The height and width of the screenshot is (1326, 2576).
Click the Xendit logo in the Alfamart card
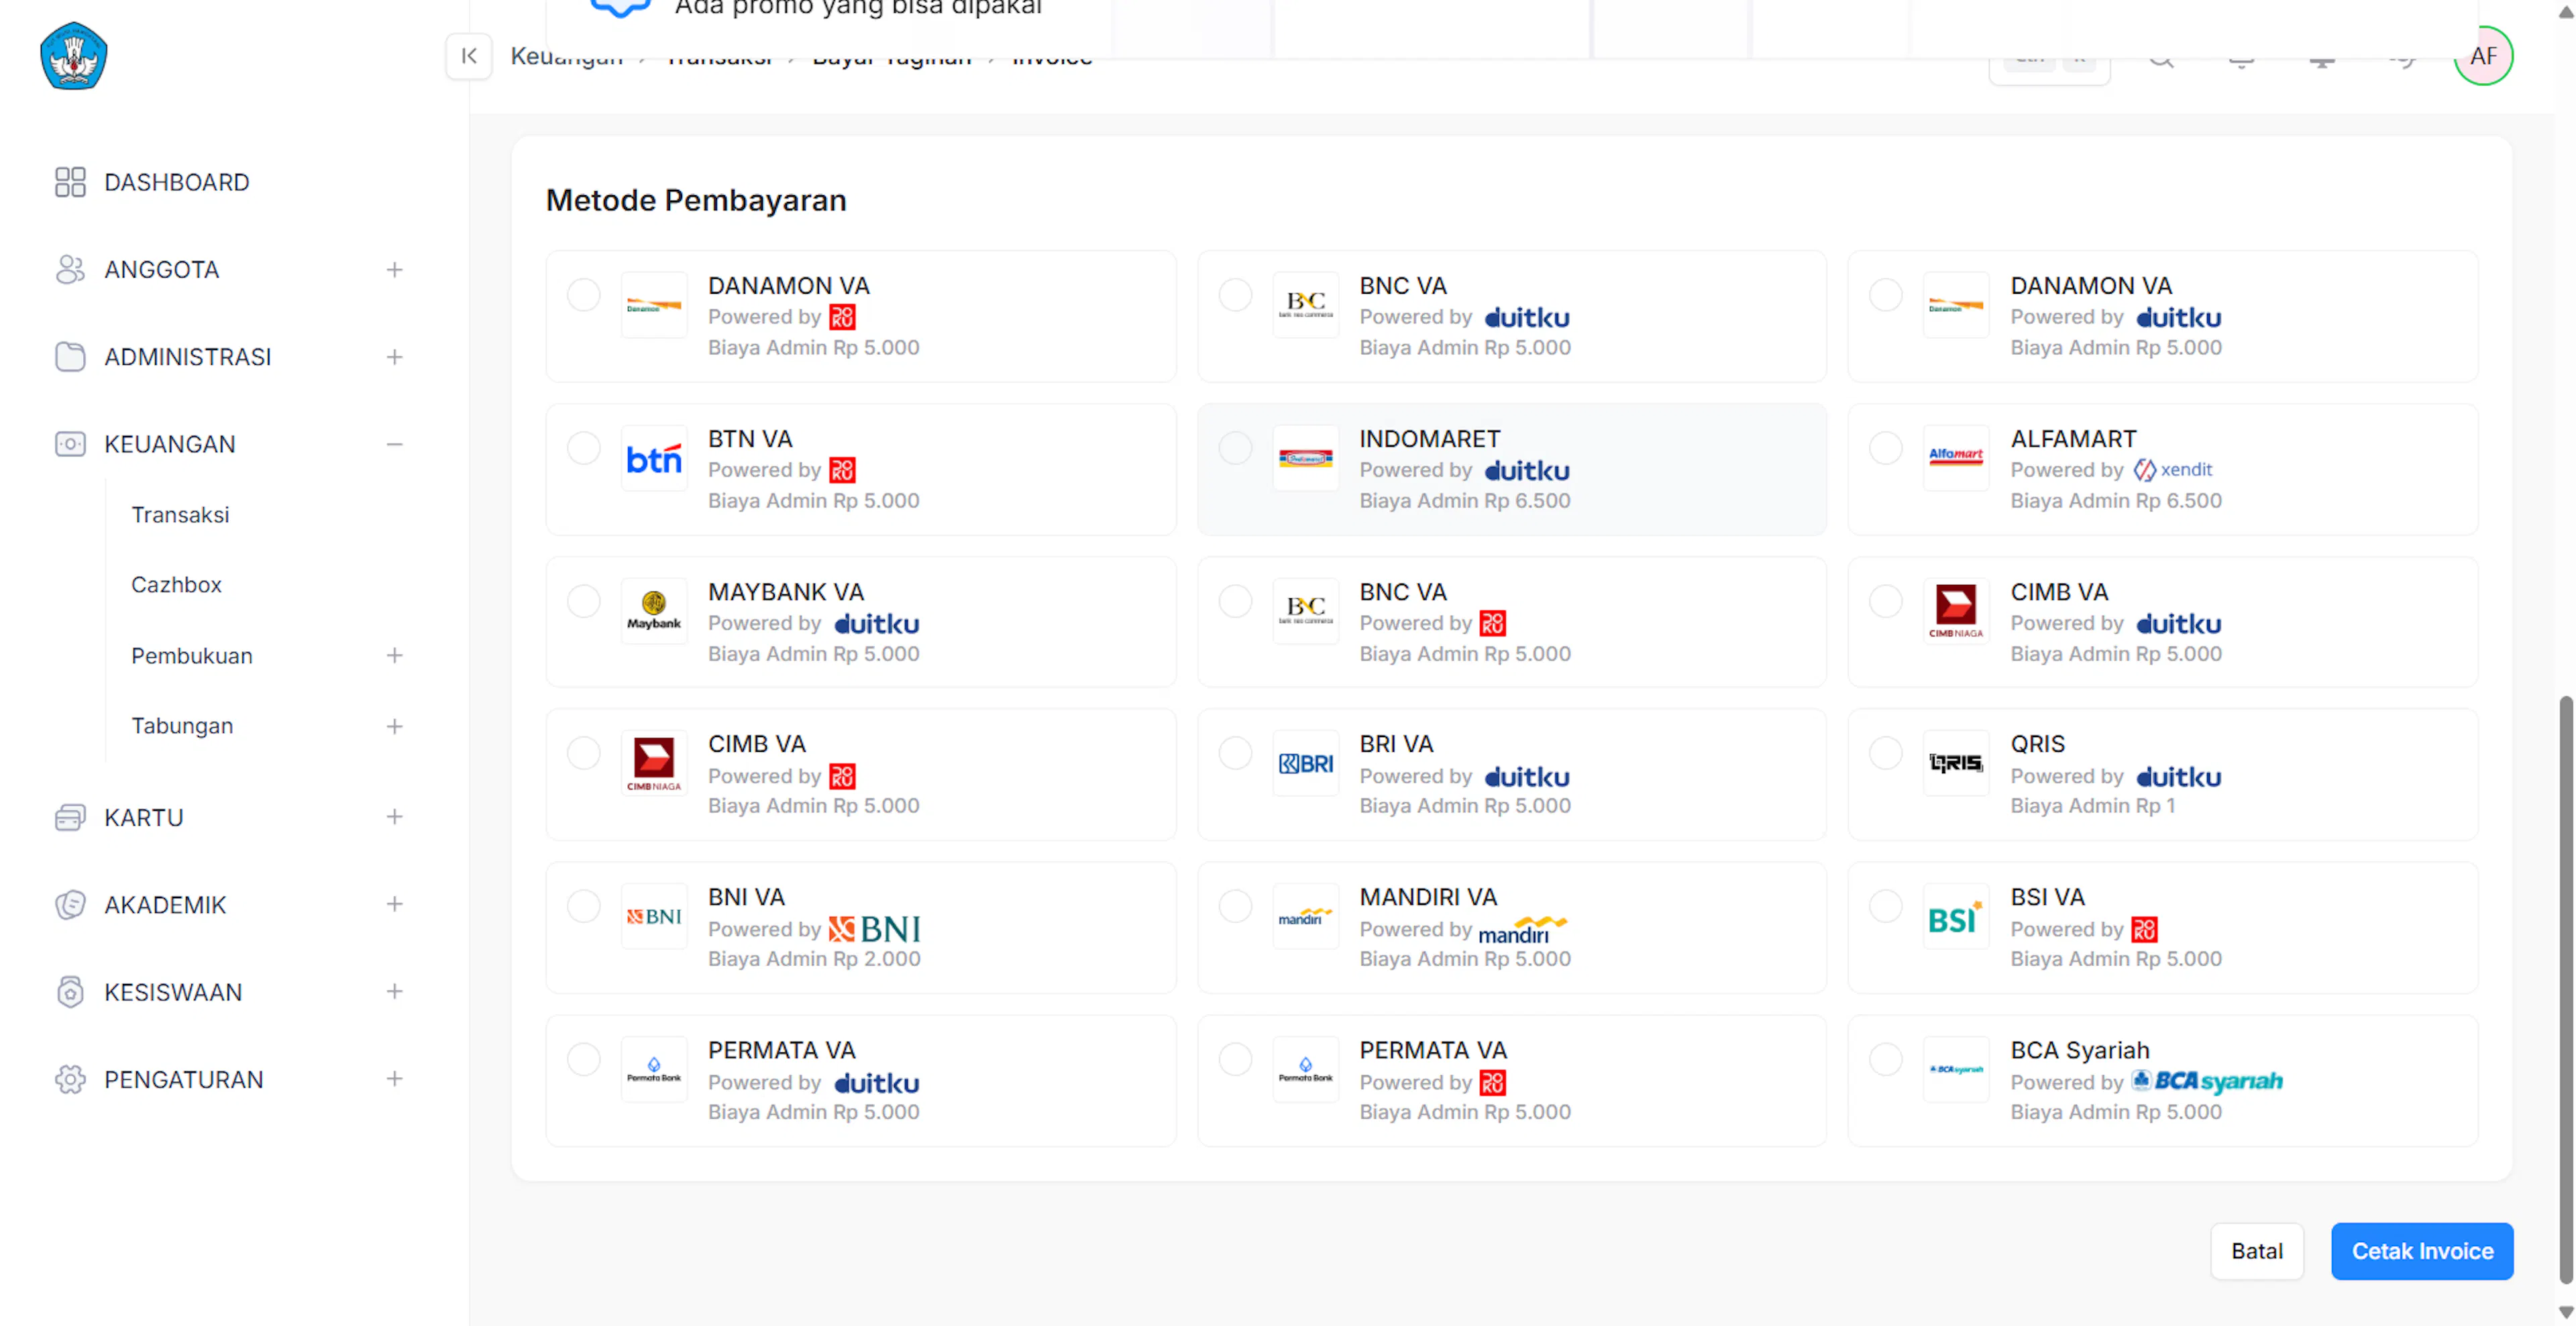click(2172, 470)
